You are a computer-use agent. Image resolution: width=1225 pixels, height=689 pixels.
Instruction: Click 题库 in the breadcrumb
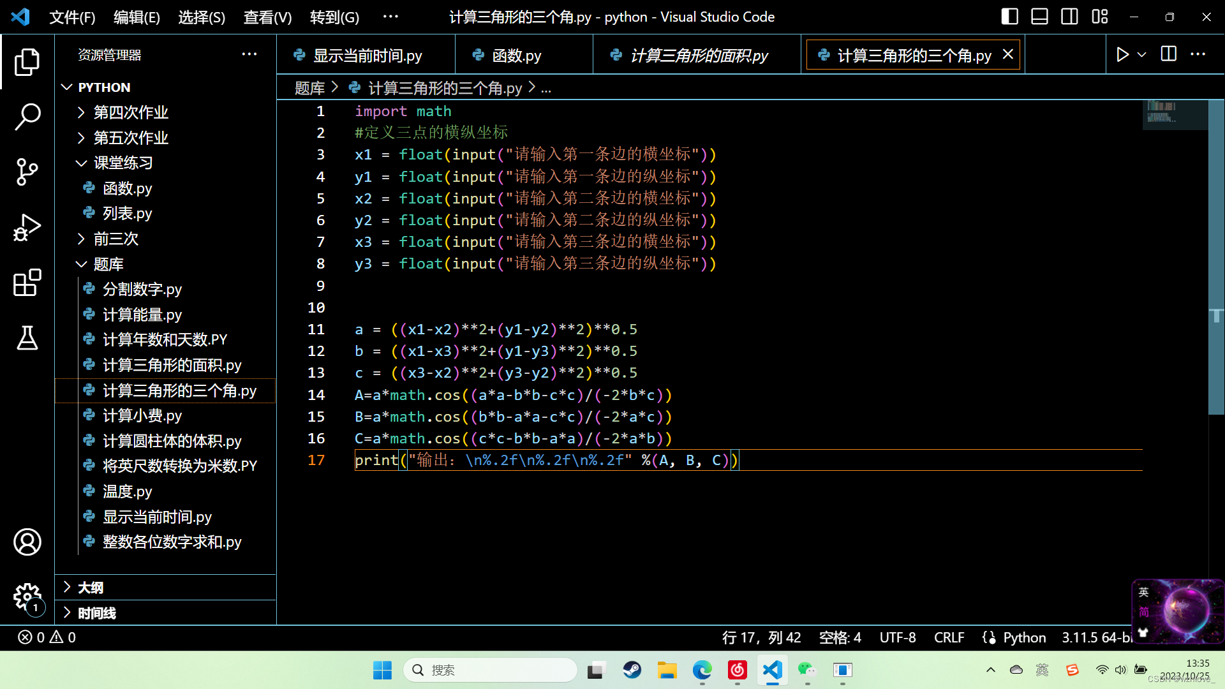[309, 88]
